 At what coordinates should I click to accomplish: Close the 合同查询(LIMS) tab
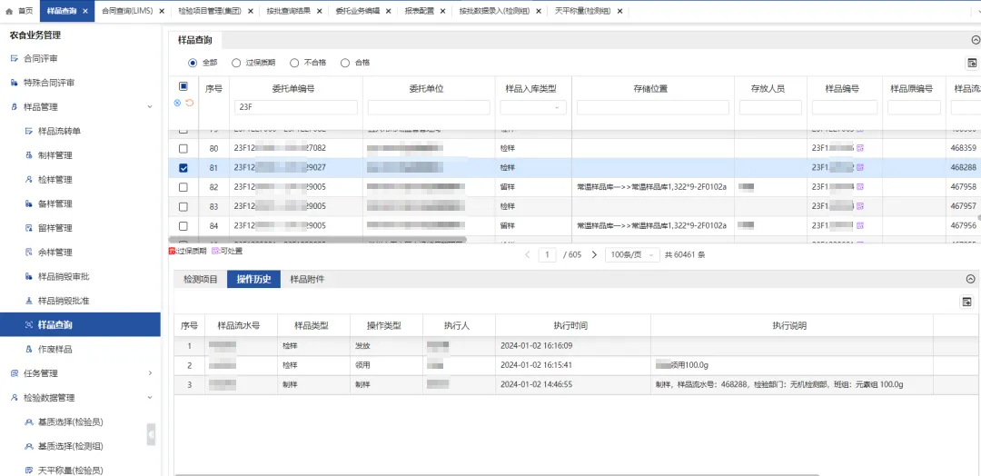(162, 11)
